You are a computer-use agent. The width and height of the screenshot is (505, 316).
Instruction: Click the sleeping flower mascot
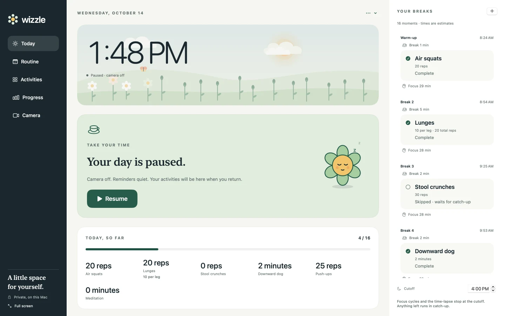343,165
